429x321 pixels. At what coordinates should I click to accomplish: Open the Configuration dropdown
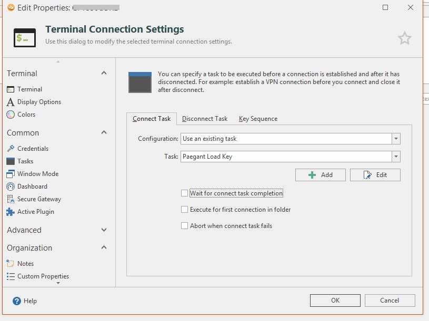click(x=396, y=139)
